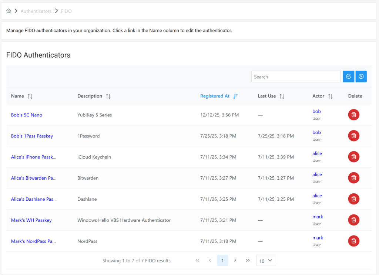Go to previous results page
This screenshot has width=379, height=275.
click(210, 260)
